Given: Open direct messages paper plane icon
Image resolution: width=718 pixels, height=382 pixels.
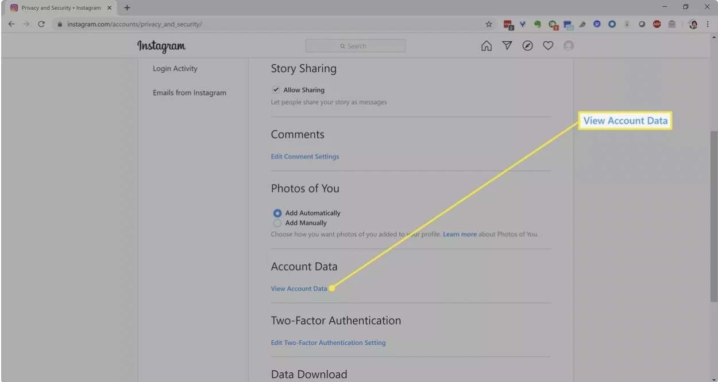Looking at the screenshot, I should click(x=507, y=46).
